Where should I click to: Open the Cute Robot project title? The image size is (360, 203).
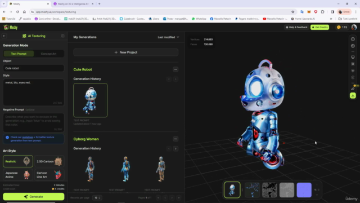(83, 69)
